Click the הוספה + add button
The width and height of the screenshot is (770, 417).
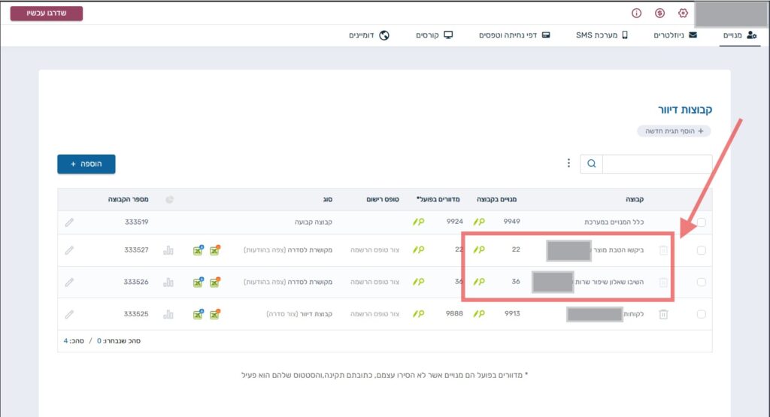point(86,164)
